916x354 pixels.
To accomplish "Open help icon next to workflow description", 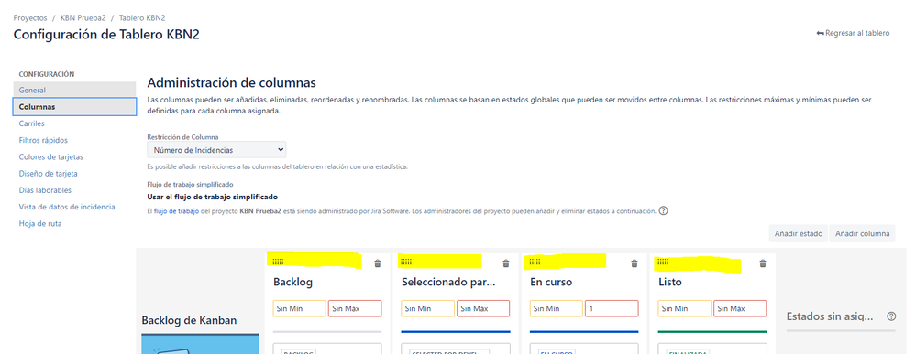I will click(x=663, y=211).
